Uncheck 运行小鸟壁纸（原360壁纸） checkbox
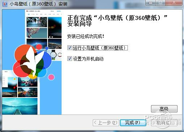Image resolution: width=184 pixels, height=132 pixels. (70, 48)
